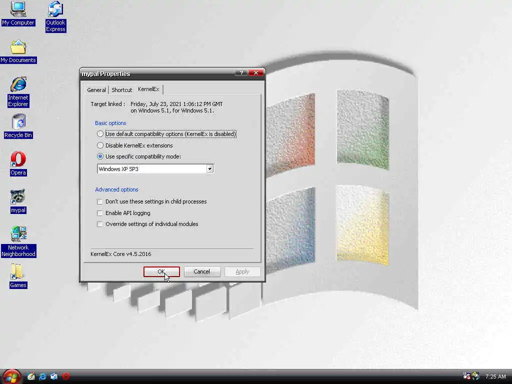512x384 pixels.
Task: Tick 'Override settings of individual modules'
Action: (x=99, y=224)
